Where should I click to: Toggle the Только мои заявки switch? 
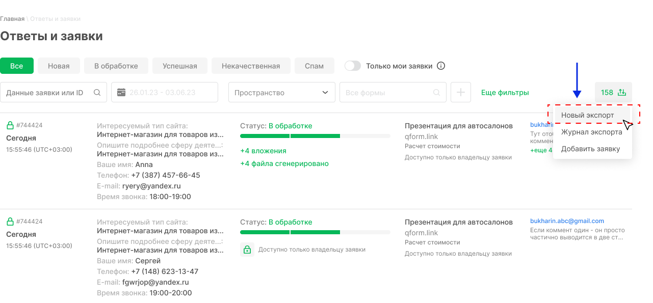coord(353,66)
